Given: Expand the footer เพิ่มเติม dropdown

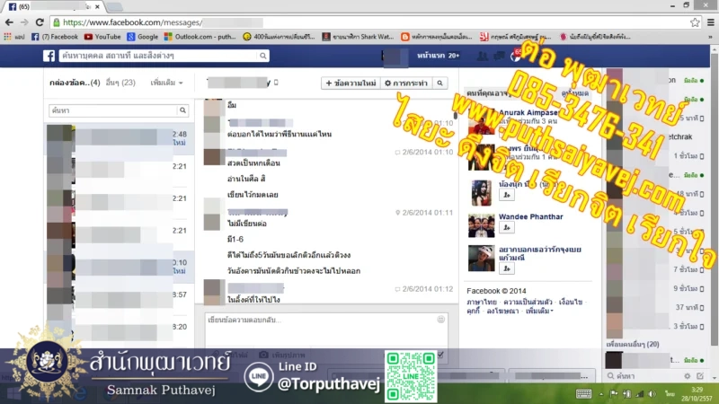Looking at the screenshot, I should [539, 311].
